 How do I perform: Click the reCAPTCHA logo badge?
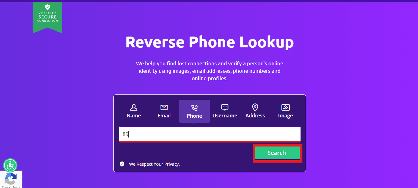[11, 179]
